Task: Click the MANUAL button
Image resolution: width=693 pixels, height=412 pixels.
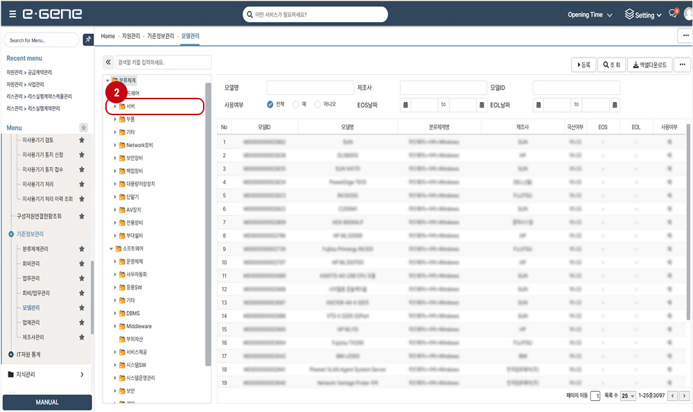Action: point(47,402)
